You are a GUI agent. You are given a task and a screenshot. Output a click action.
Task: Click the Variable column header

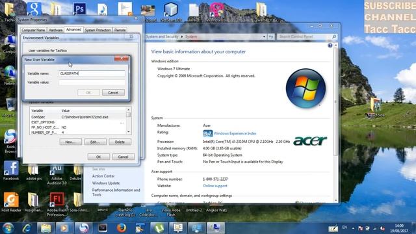tap(45, 110)
